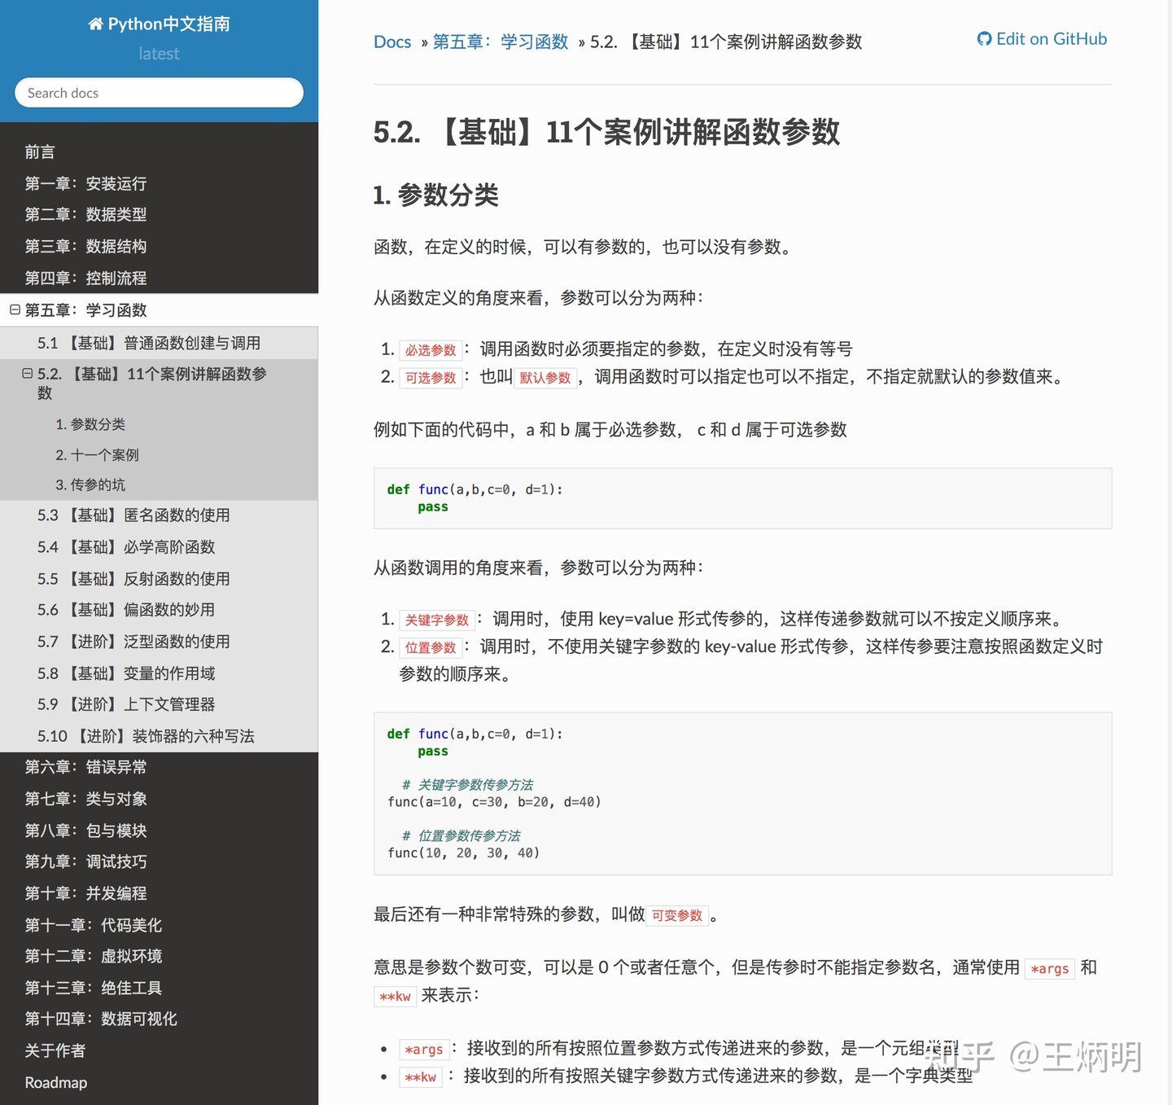Open the Docs breadcrumb link
This screenshot has height=1105, width=1172.
392,42
